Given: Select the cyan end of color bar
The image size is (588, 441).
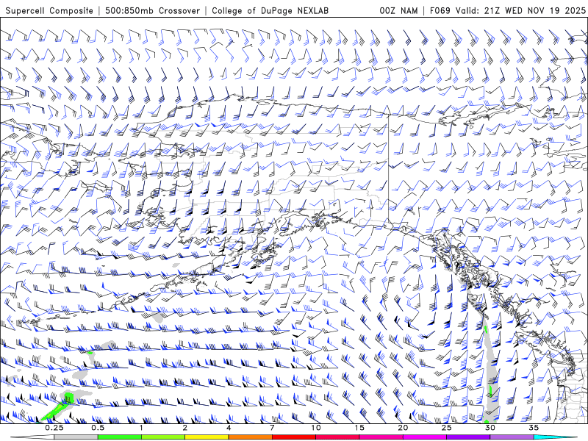Looking at the screenshot, I should tap(556, 437).
